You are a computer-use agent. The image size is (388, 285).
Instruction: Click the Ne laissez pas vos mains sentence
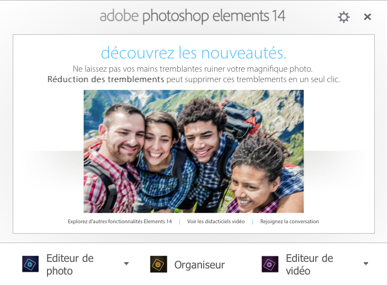(x=193, y=69)
